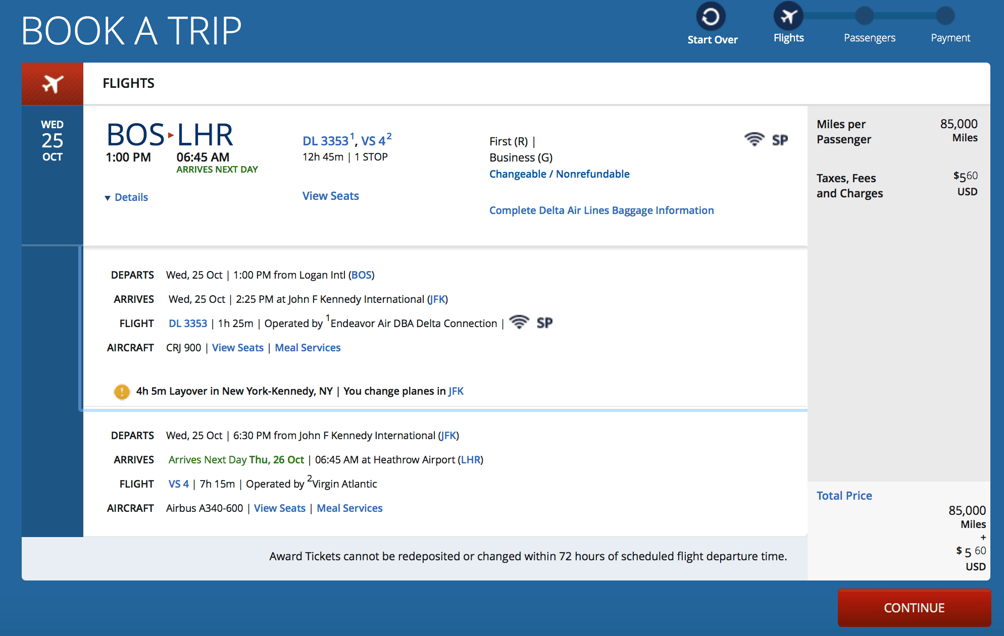Open Meal Services for the Airbus A340-600
Image resolution: width=1004 pixels, height=636 pixels.
[x=349, y=508]
